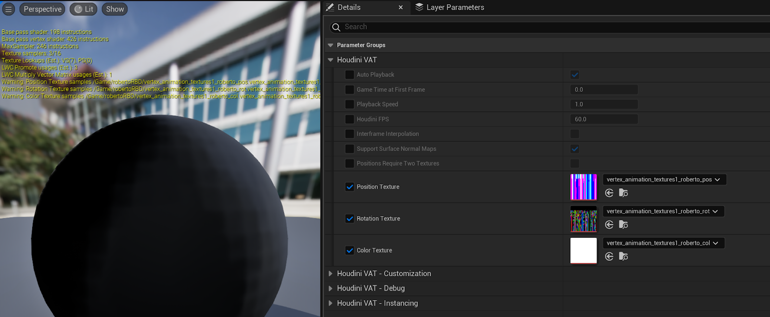Open the roberto_rot texture asset dropdown
This screenshot has height=317, width=770.
pyautogui.click(x=663, y=211)
